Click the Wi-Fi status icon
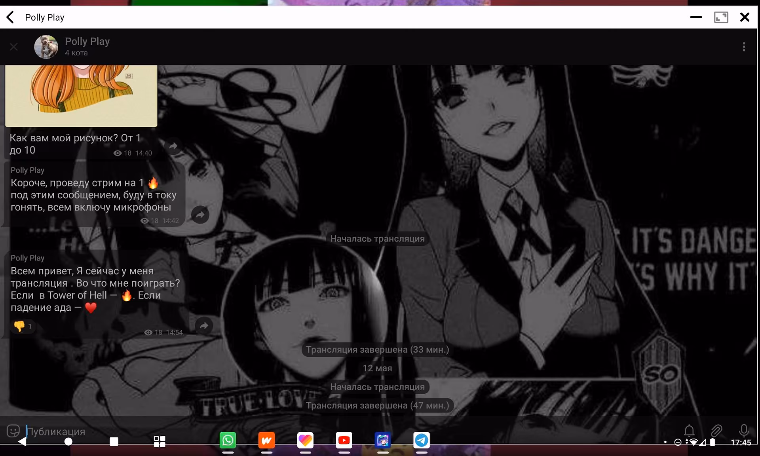This screenshot has height=456, width=760. tap(693, 443)
